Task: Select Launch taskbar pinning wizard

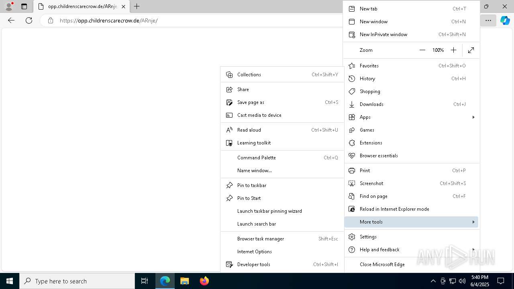Action: tap(282, 211)
